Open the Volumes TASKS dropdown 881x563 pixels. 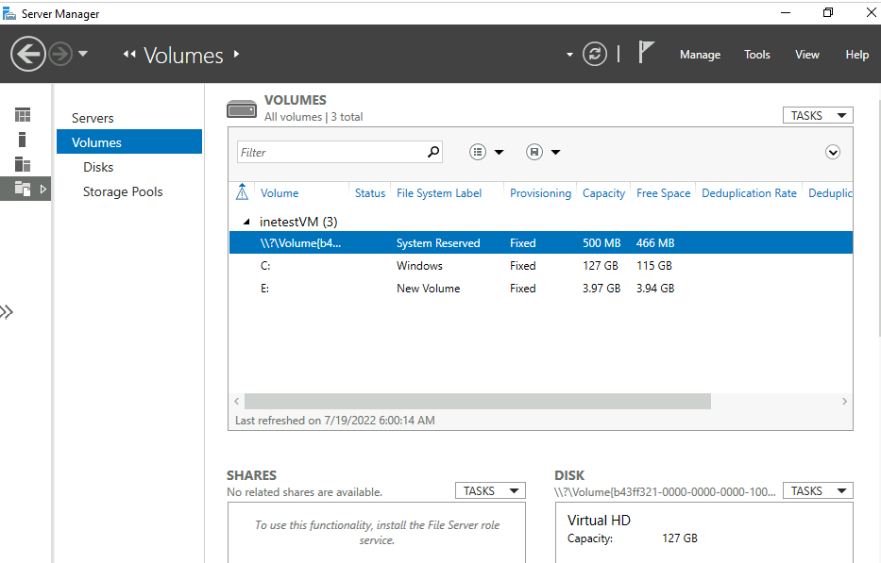click(x=817, y=115)
